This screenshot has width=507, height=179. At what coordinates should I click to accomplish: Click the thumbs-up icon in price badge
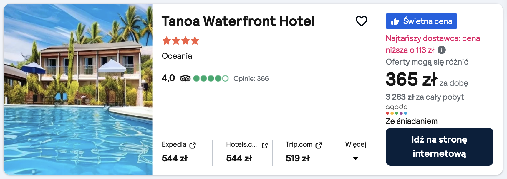click(x=395, y=21)
